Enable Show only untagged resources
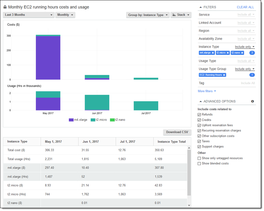The image size is (264, 211). [199, 158]
